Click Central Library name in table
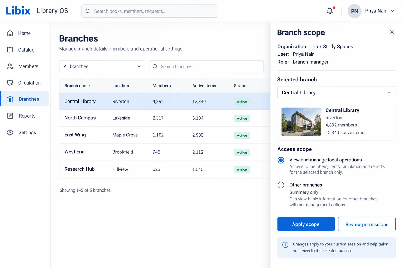 click(x=80, y=101)
